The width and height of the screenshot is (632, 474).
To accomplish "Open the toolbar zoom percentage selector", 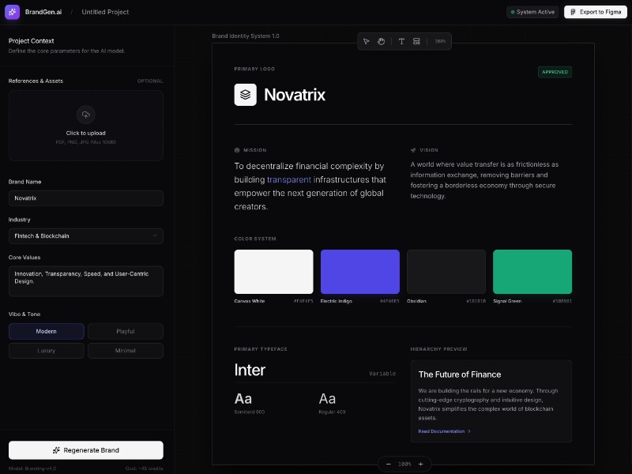I will pos(440,41).
